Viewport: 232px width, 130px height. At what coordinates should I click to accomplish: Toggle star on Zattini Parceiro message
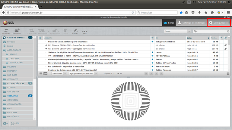pyautogui.click(x=152, y=70)
